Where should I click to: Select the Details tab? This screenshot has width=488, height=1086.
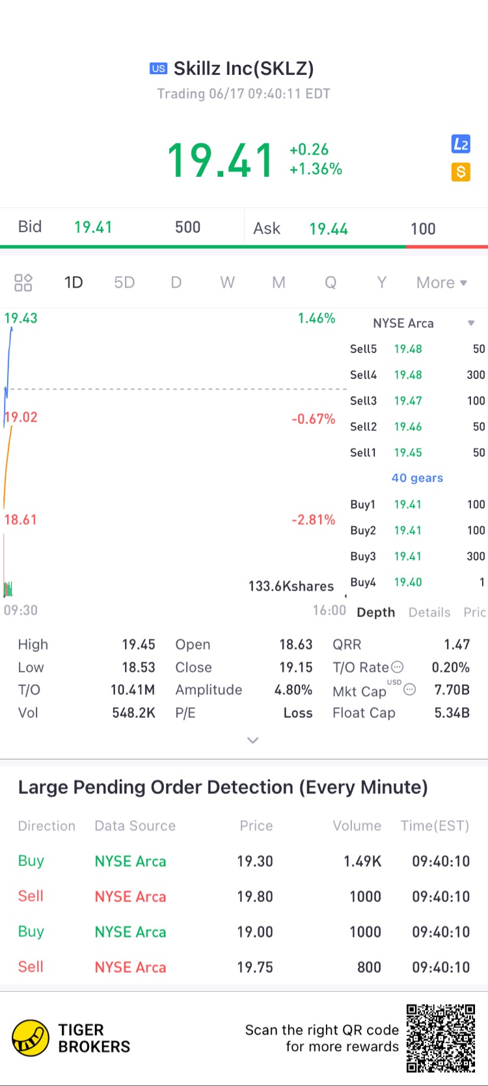click(429, 612)
